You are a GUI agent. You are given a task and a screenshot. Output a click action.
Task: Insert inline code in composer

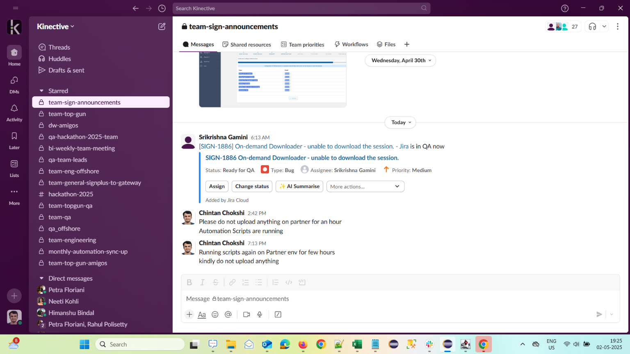click(x=289, y=282)
